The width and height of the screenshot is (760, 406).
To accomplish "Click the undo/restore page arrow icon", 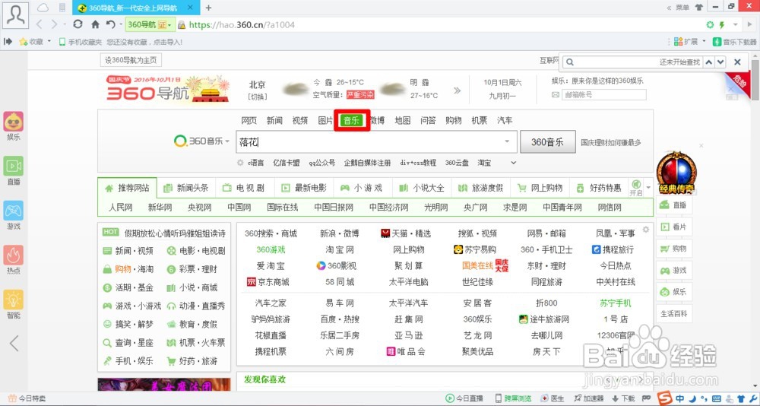I will (110, 24).
